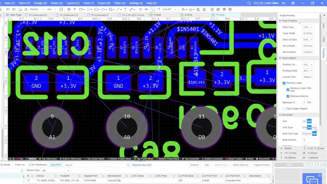Click the Flip horizontal icon
327x184 pixels.
tap(198, 9)
